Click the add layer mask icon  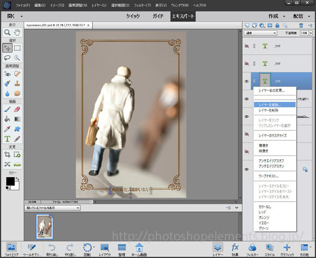pyautogui.click(x=270, y=25)
